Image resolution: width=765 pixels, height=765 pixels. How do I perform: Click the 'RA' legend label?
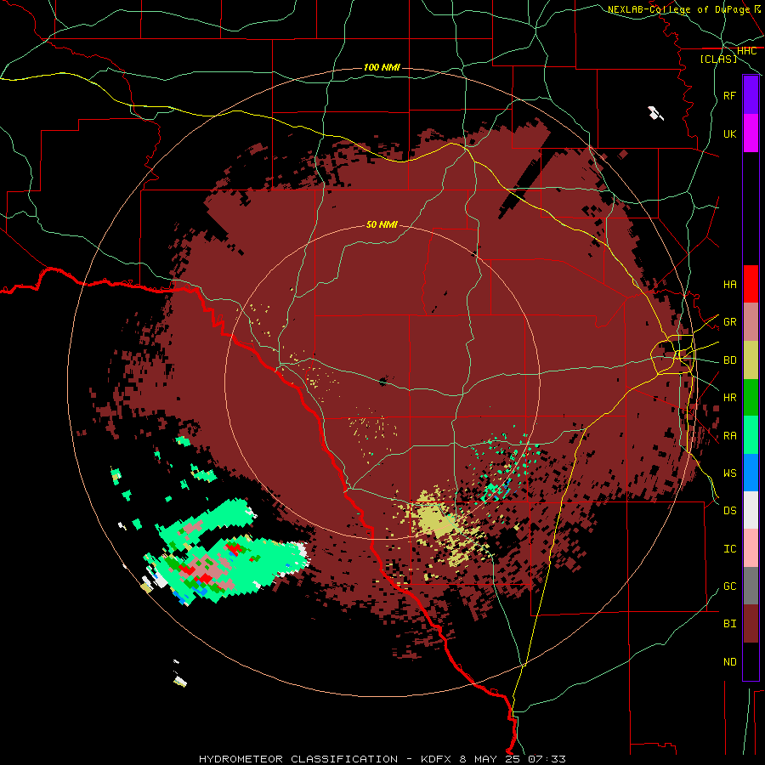[730, 435]
